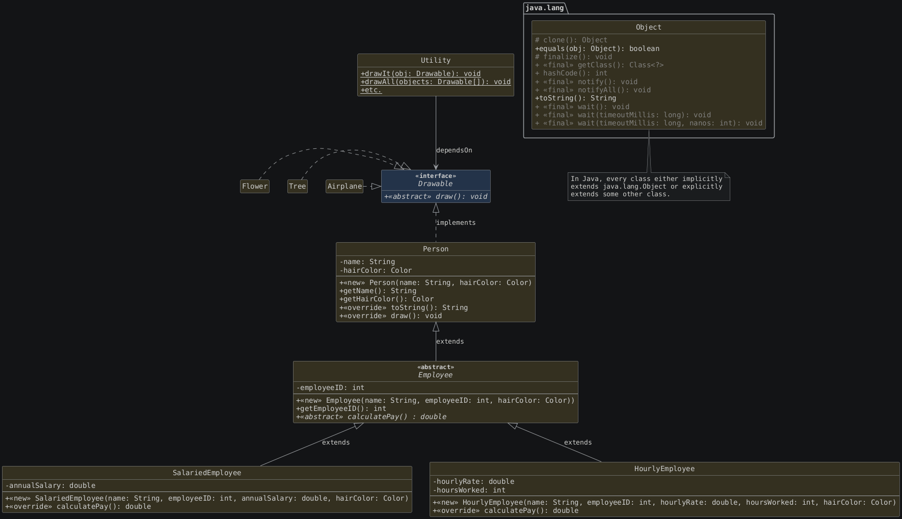Click the Employee constructor line

click(x=436, y=400)
